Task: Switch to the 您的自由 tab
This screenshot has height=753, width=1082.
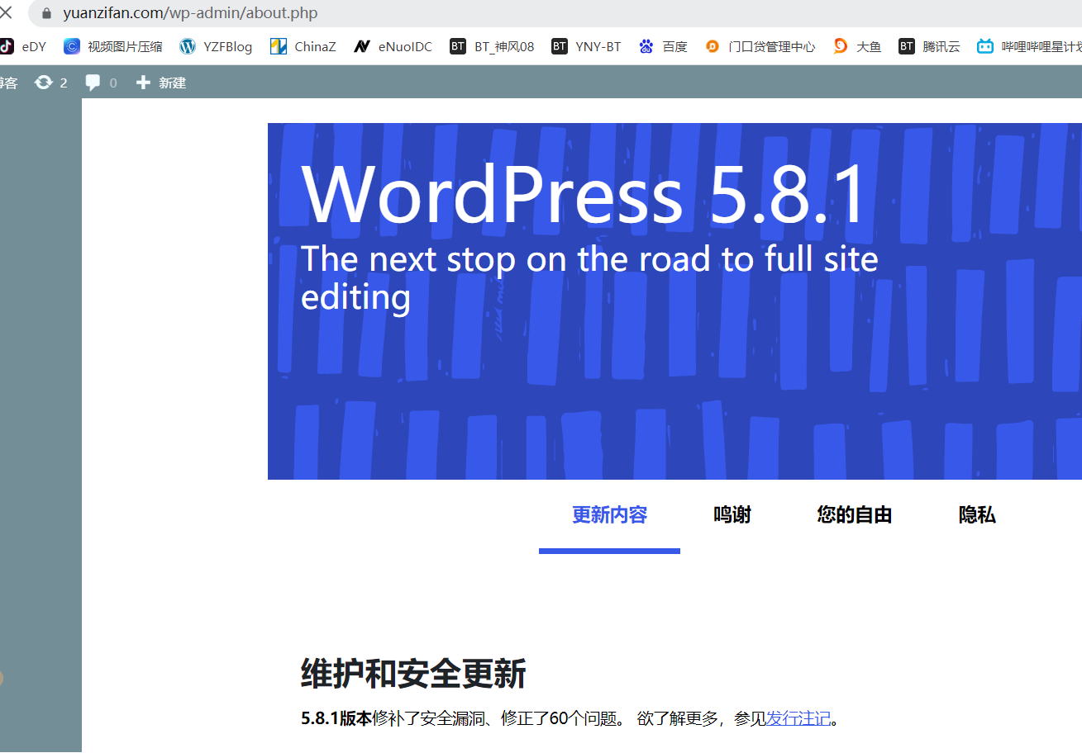Action: coord(855,515)
